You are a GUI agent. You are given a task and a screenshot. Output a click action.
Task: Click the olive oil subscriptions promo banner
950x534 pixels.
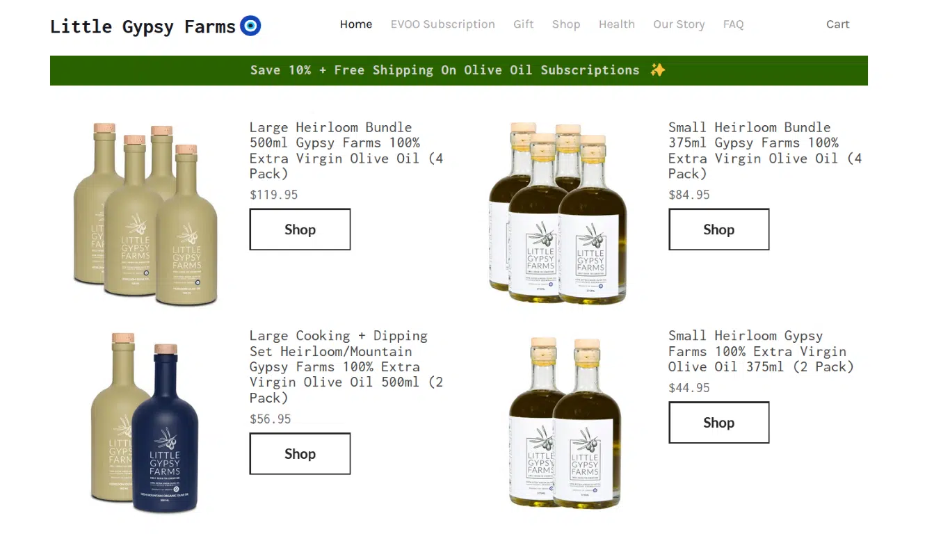pyautogui.click(x=459, y=70)
